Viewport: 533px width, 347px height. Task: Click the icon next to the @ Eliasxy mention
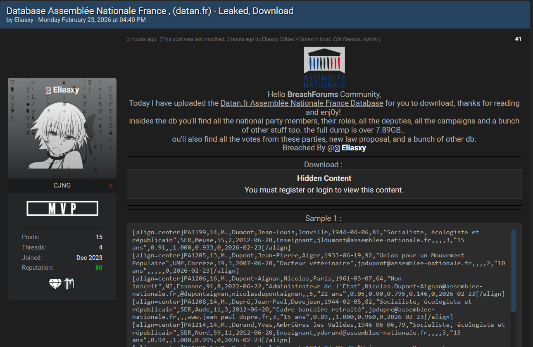click(337, 148)
